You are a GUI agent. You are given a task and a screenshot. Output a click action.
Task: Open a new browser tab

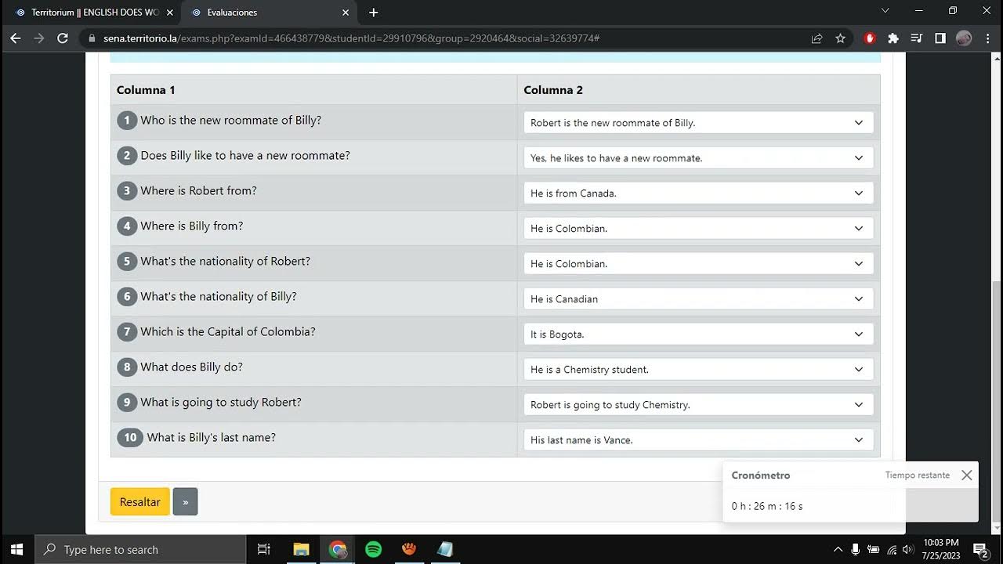[374, 13]
